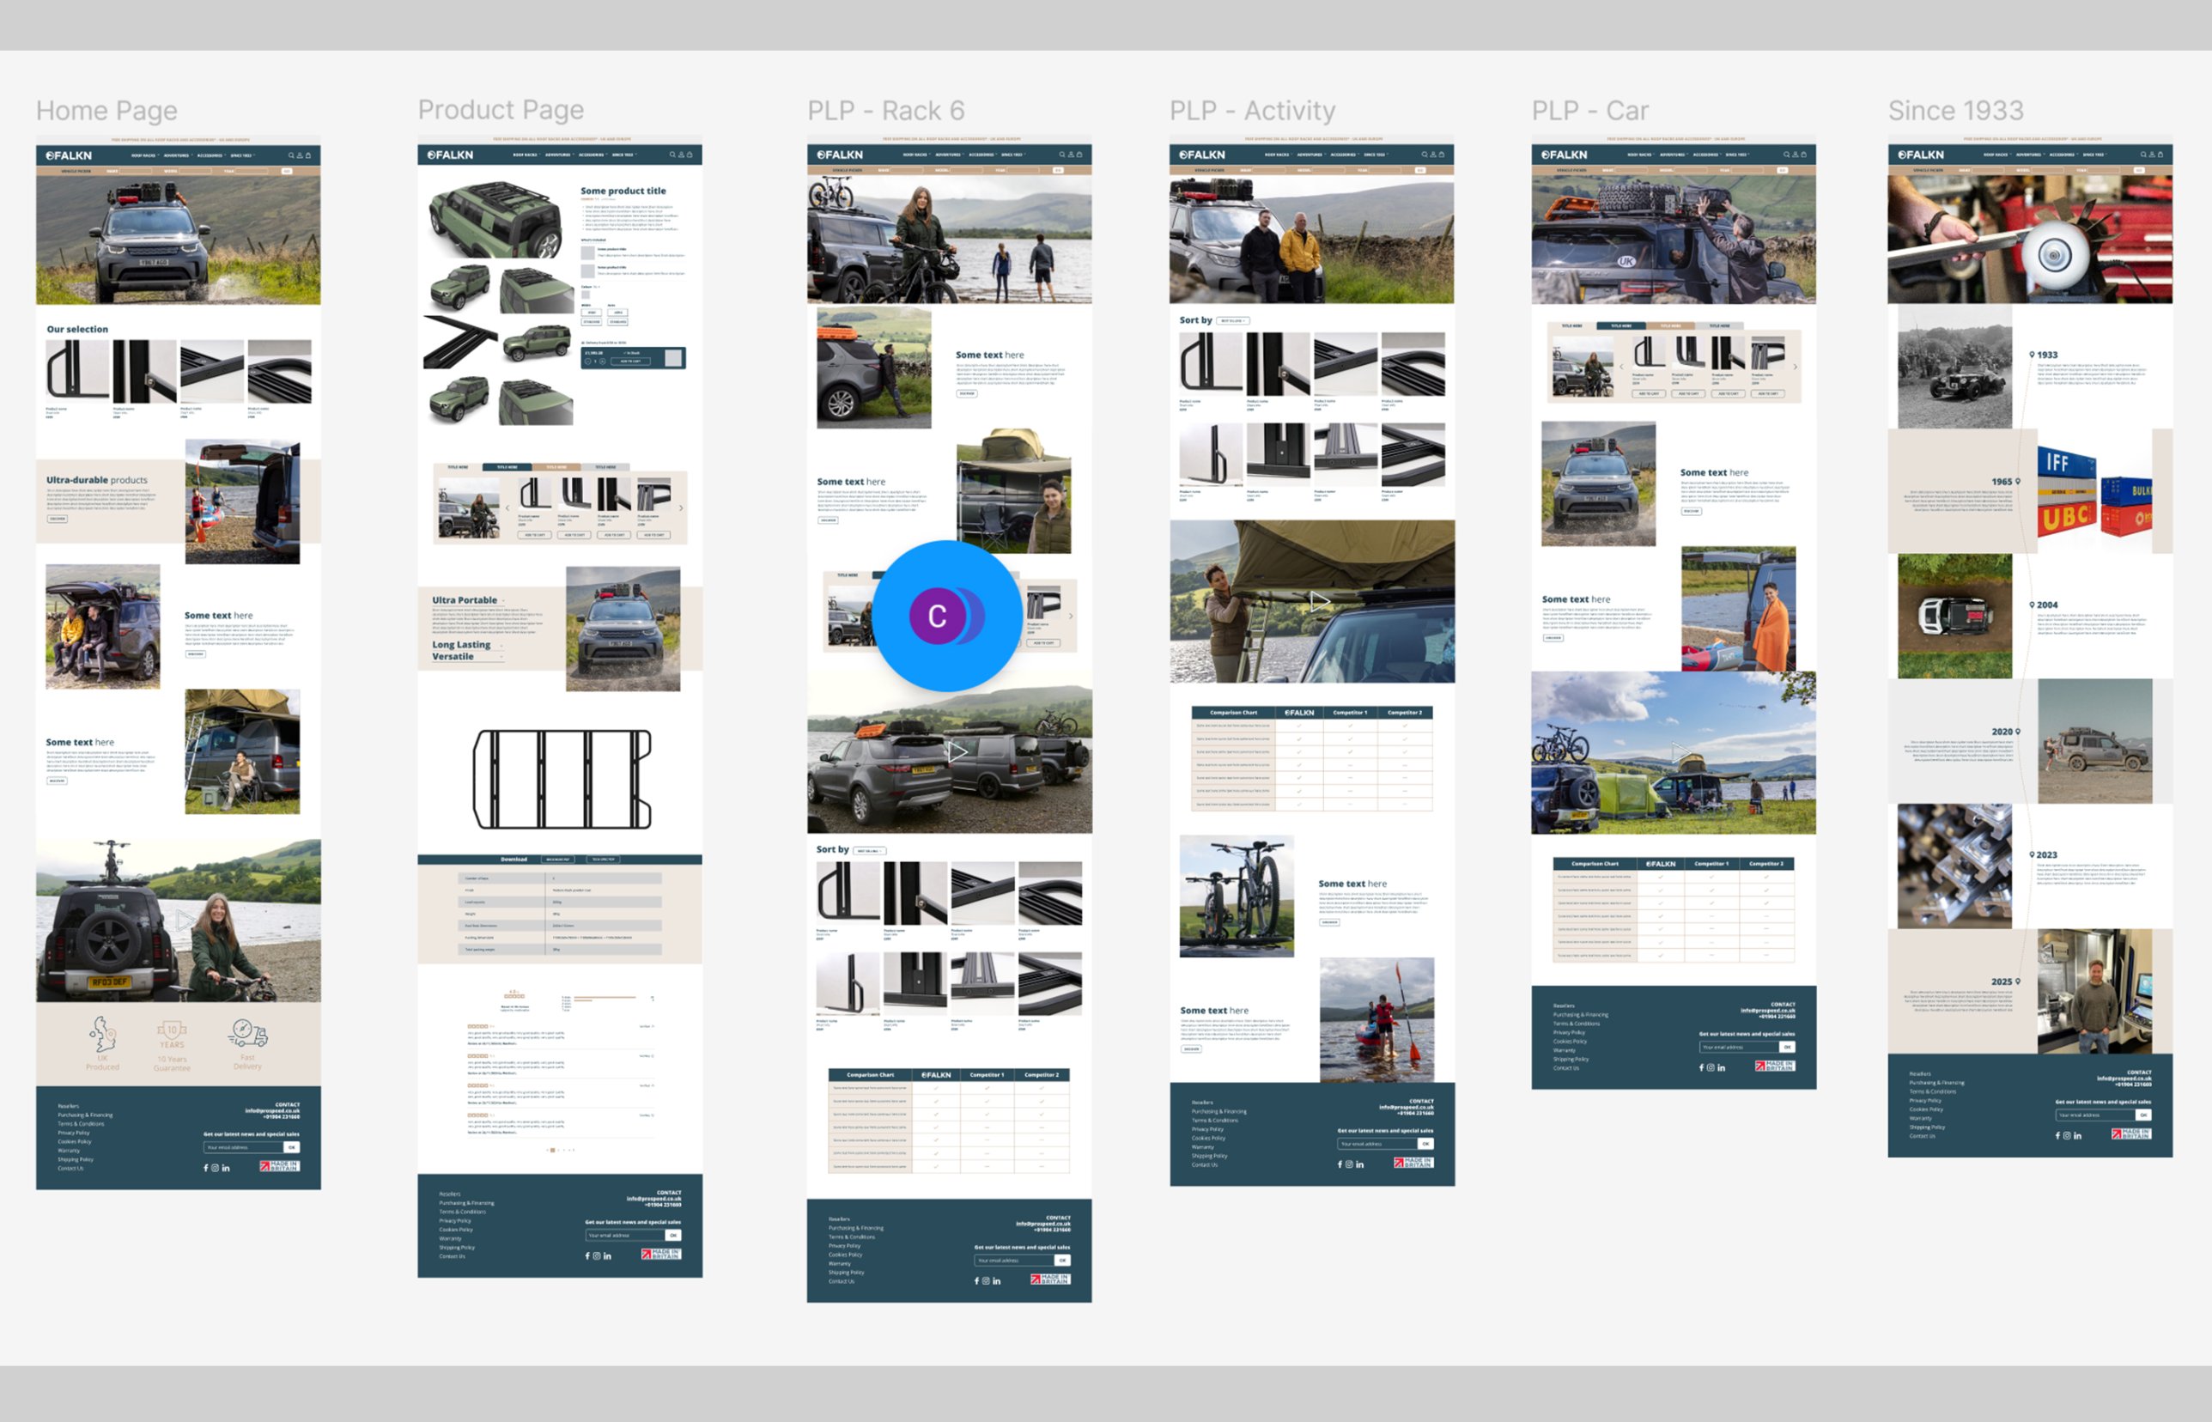Click email address field in Home Page footer
The image size is (2212, 1422).
click(x=244, y=1148)
